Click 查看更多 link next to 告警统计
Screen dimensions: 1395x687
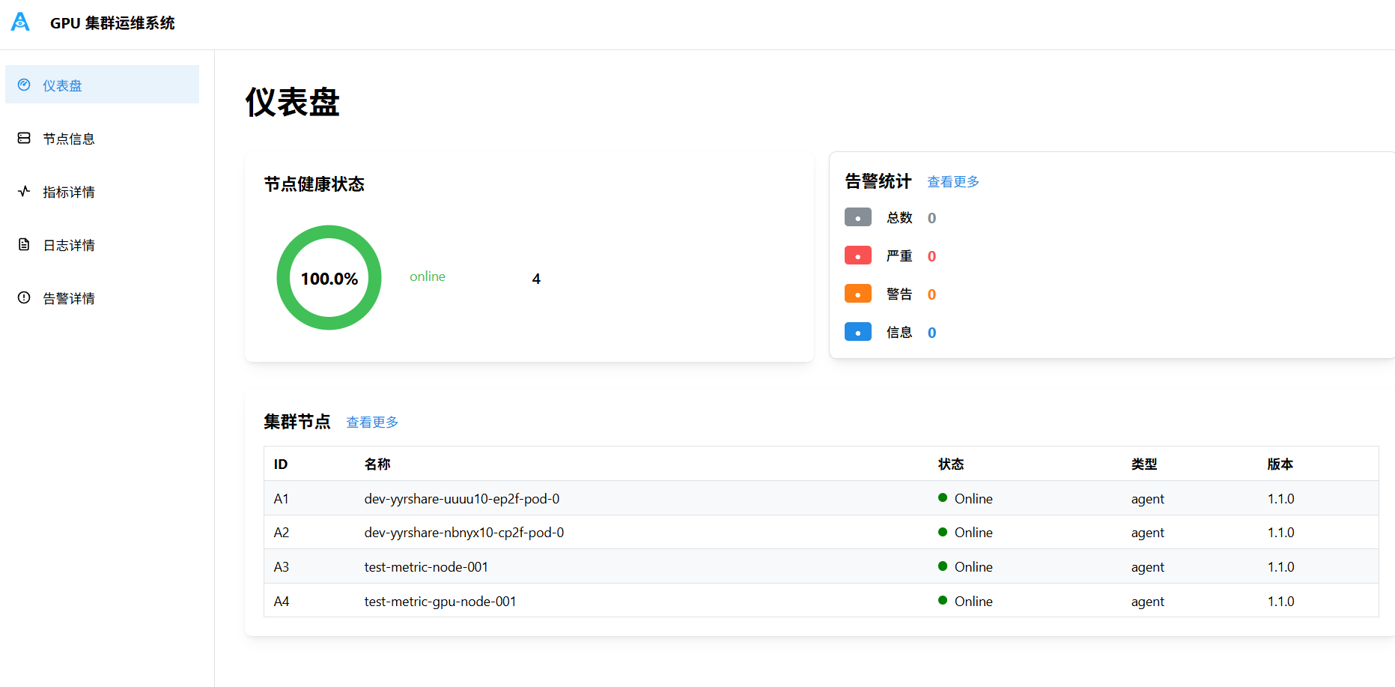953,182
